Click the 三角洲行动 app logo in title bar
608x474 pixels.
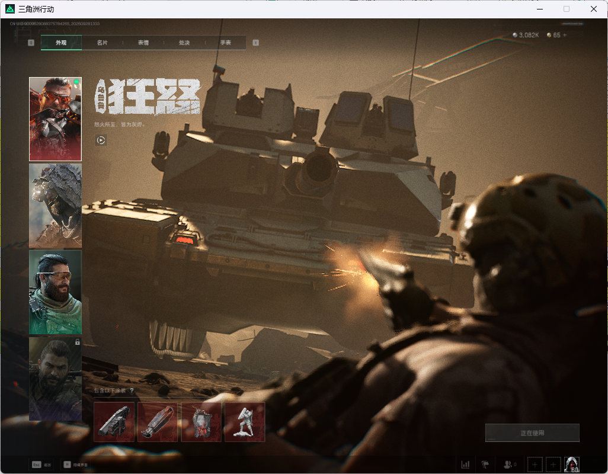[10, 9]
